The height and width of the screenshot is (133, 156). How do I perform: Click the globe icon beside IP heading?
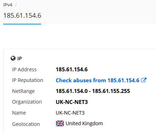(x=13, y=58)
